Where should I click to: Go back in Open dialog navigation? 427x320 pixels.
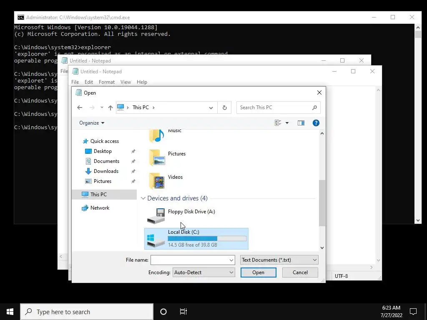pos(80,107)
